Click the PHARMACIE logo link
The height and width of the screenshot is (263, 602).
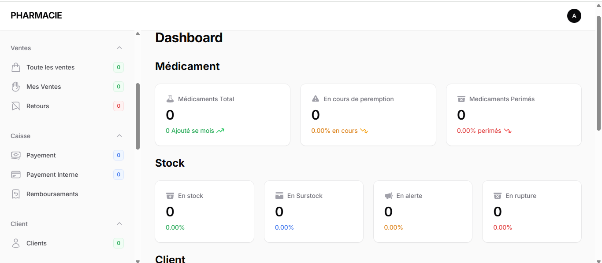pos(36,15)
